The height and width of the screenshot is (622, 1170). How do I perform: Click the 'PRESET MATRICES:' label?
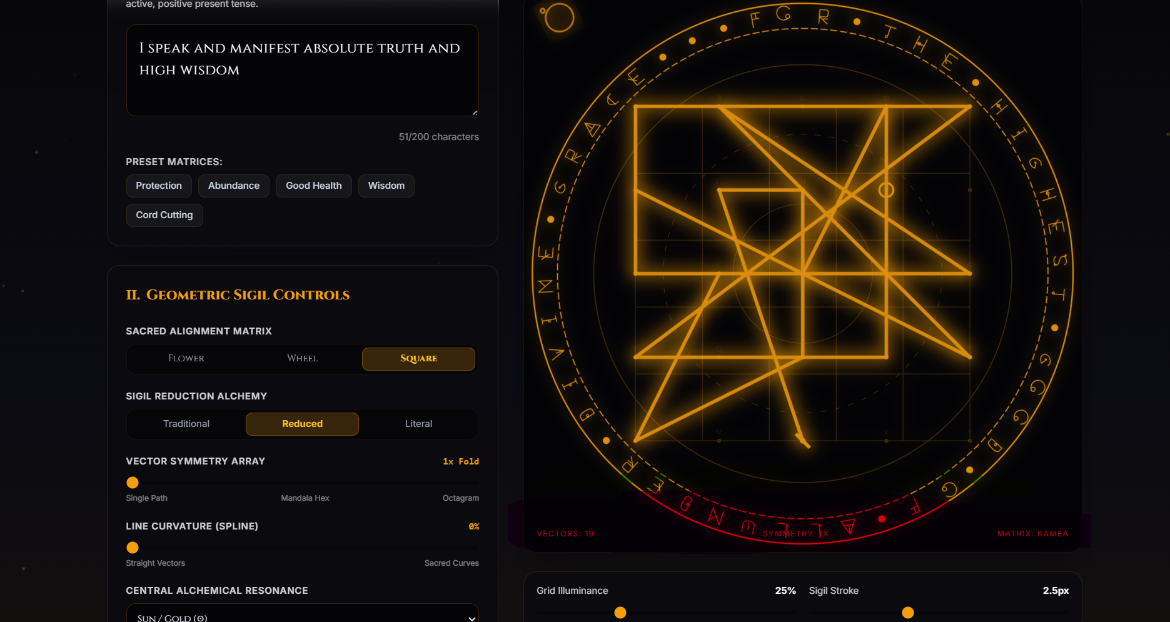(x=174, y=162)
